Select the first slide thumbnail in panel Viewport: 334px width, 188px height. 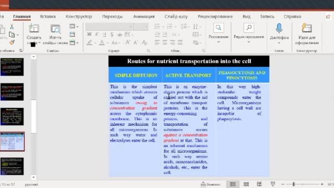click(12, 67)
